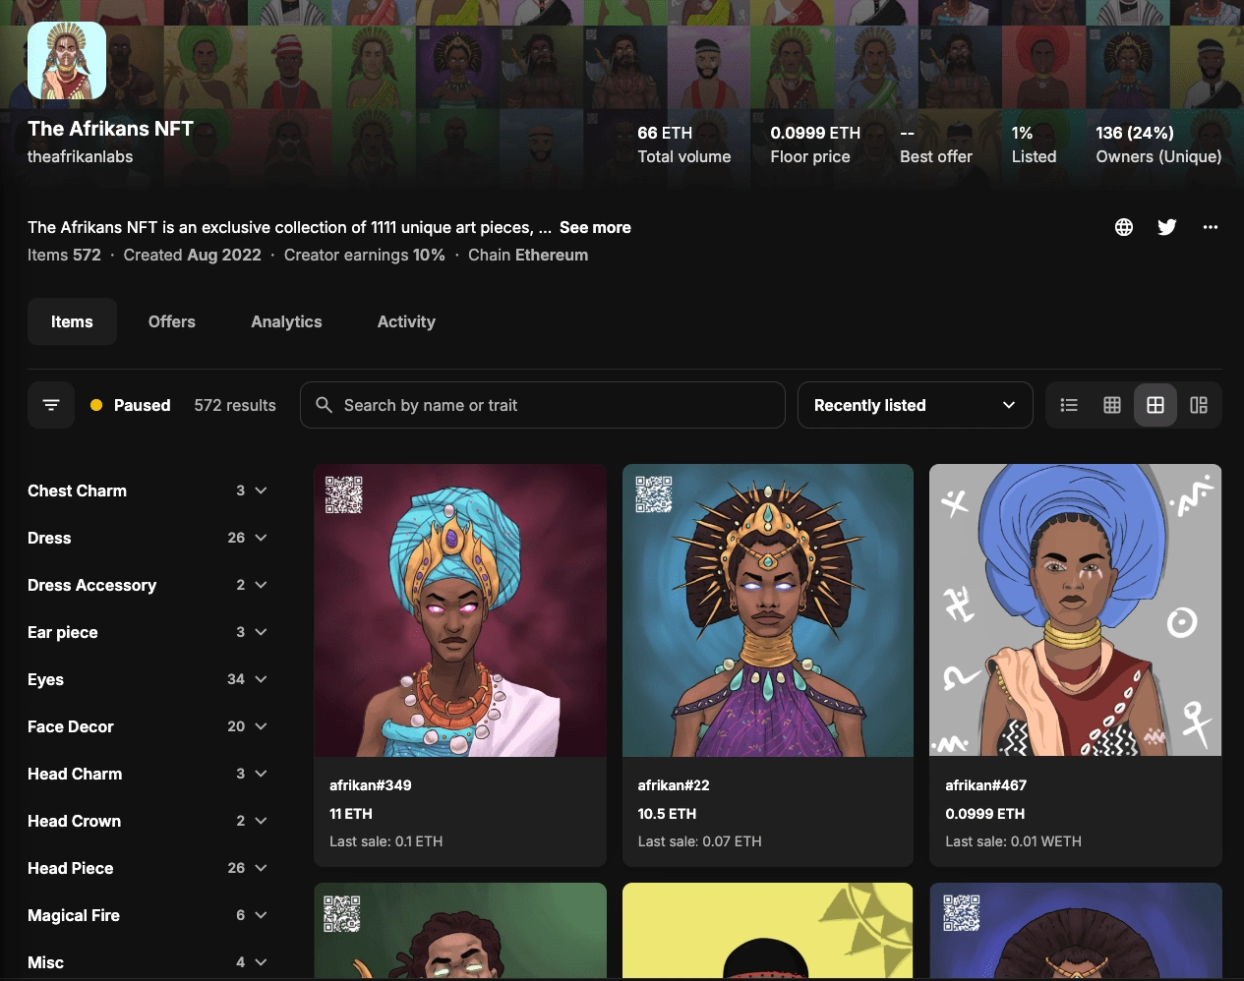Click the 0.0999 ETH price on afrikan#467
This screenshot has height=981, width=1244.
(x=985, y=814)
